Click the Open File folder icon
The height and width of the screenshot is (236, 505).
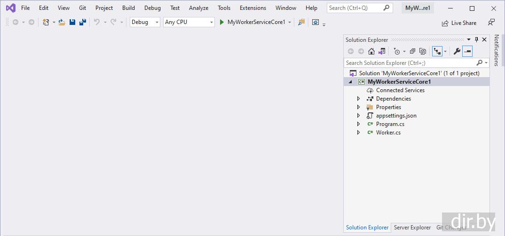click(x=62, y=22)
